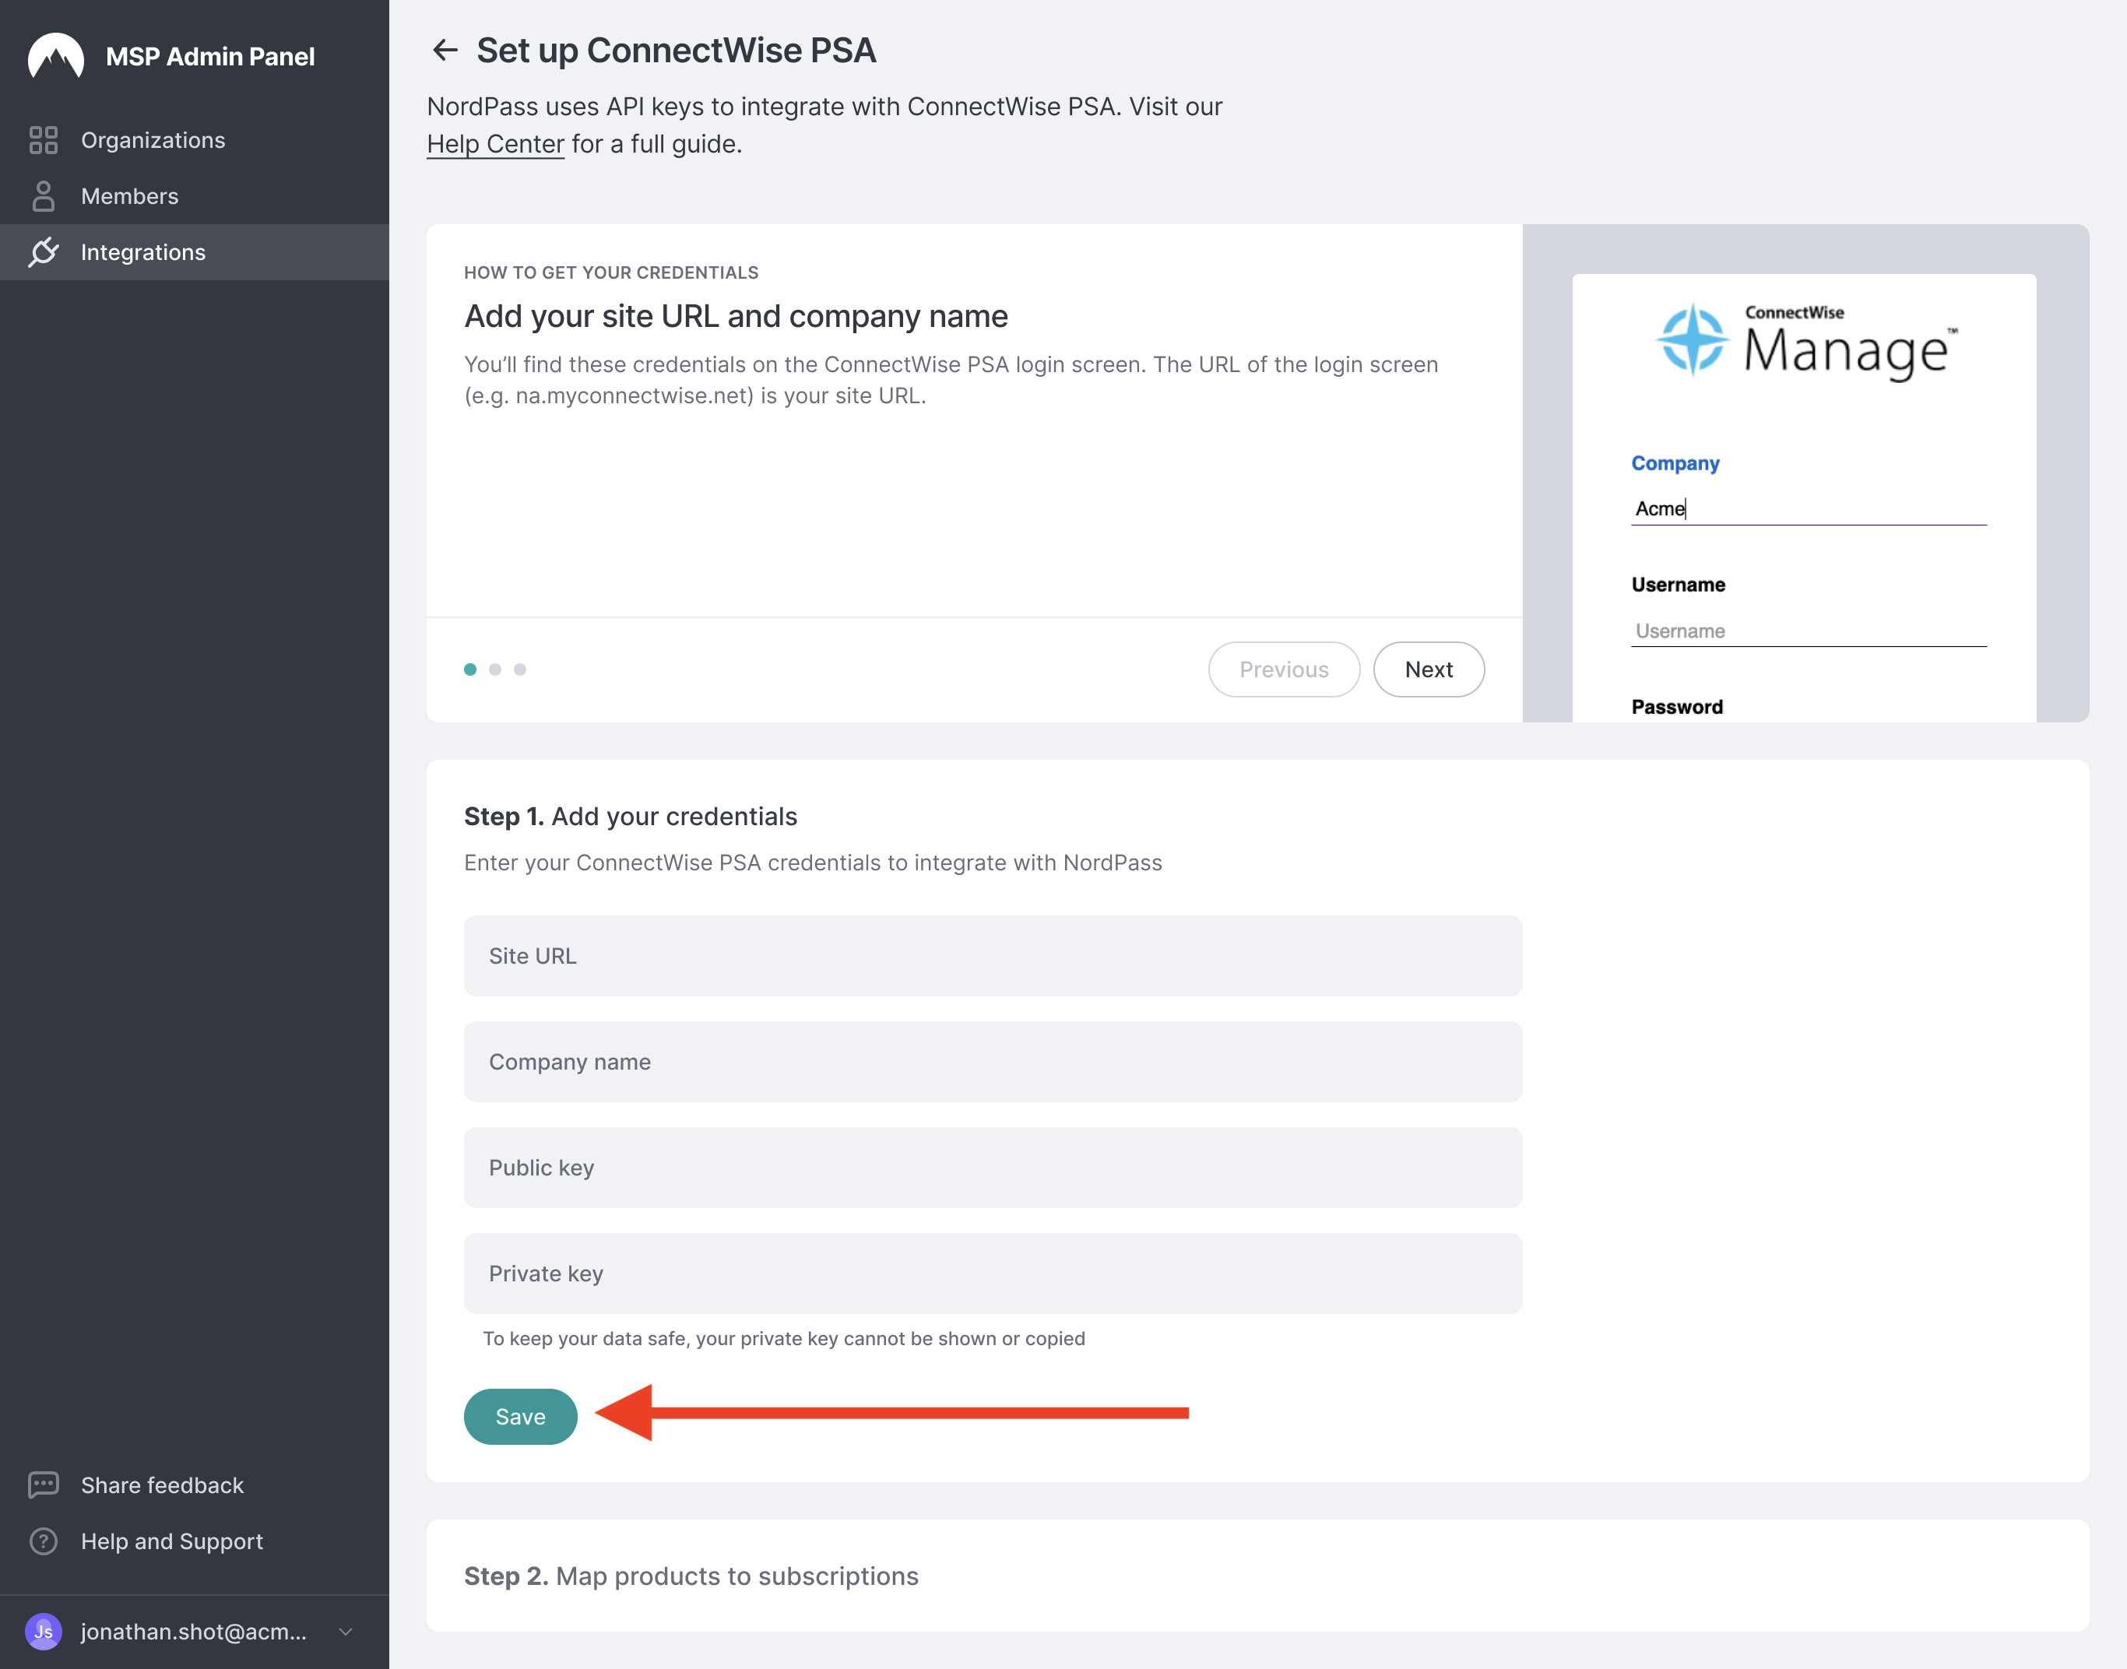
Task: Open the Help Center link
Action: [x=495, y=144]
